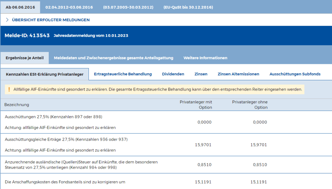Open the Dividenden tab
The height and width of the screenshot is (189, 332).
[x=173, y=74]
